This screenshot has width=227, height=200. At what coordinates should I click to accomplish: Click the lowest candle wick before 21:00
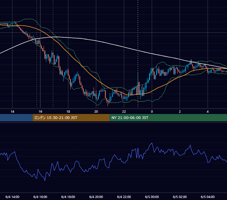[x=108, y=102]
